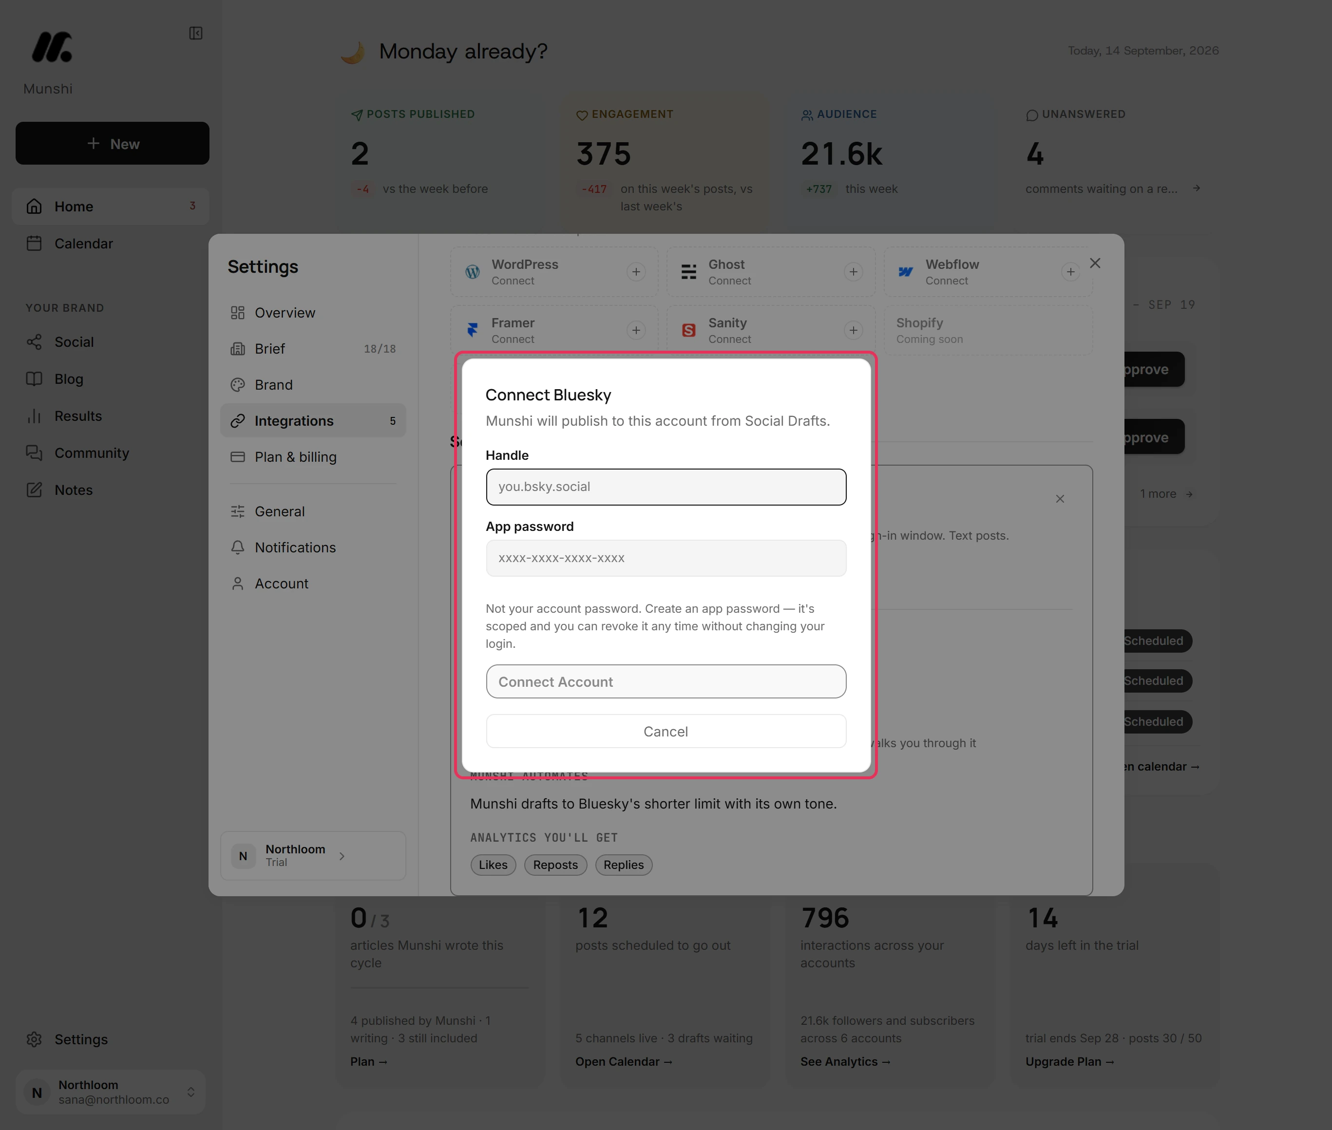Click Connect Account button
The image size is (1332, 1130).
tap(666, 681)
